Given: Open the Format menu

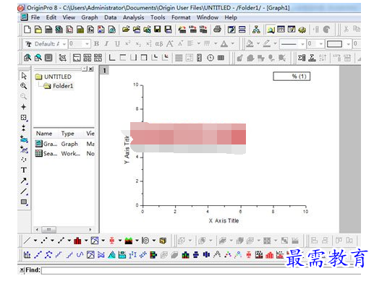Looking at the screenshot, I should tap(181, 17).
